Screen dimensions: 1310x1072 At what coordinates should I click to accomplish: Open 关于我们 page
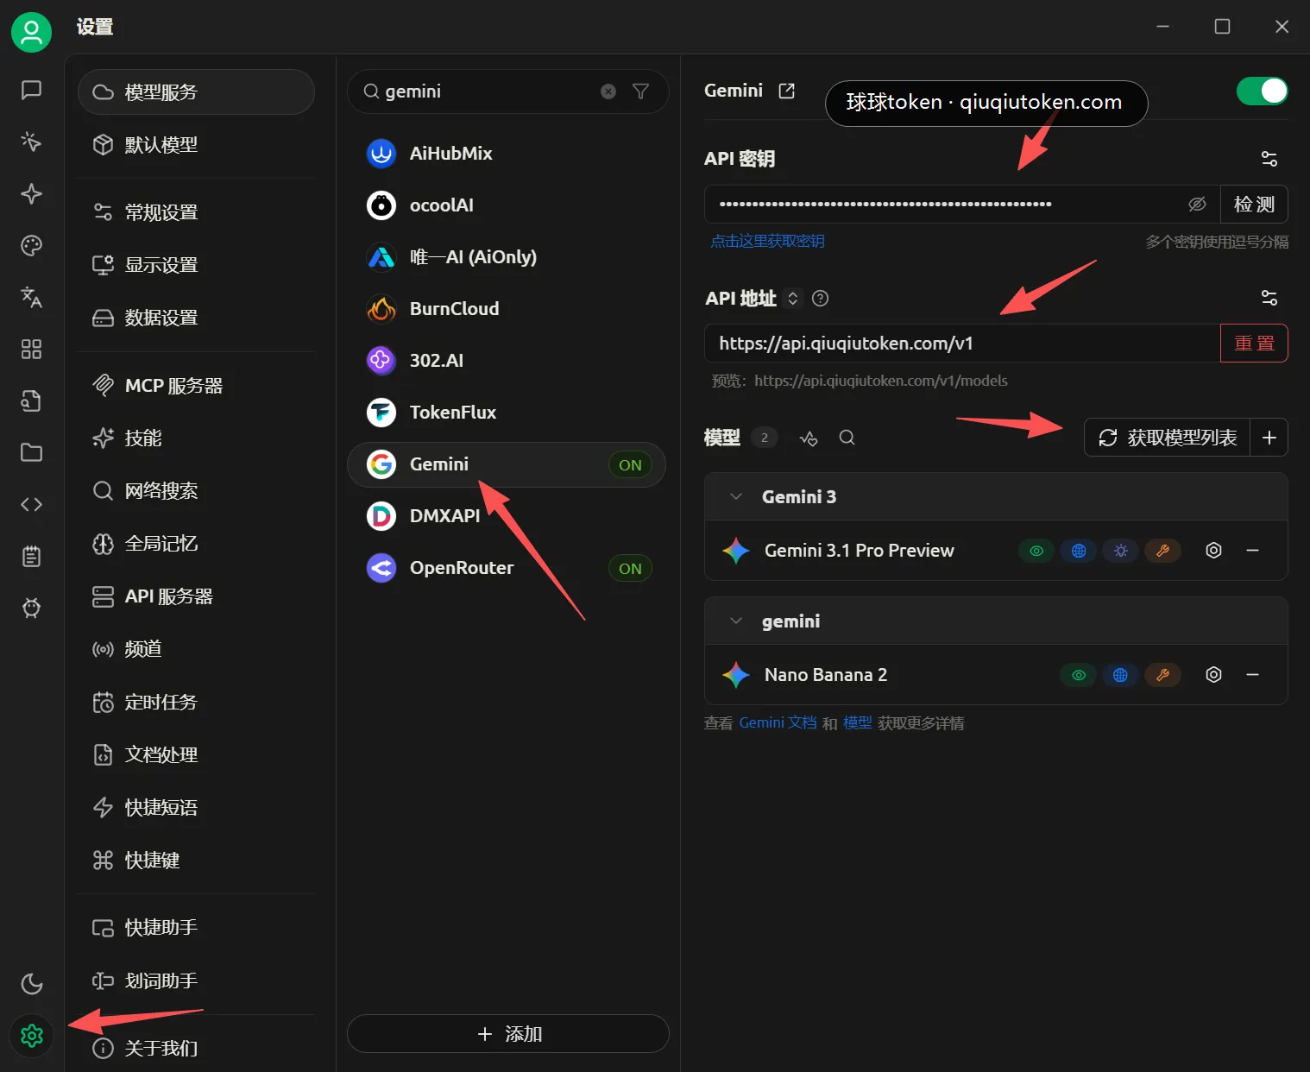point(196,1047)
